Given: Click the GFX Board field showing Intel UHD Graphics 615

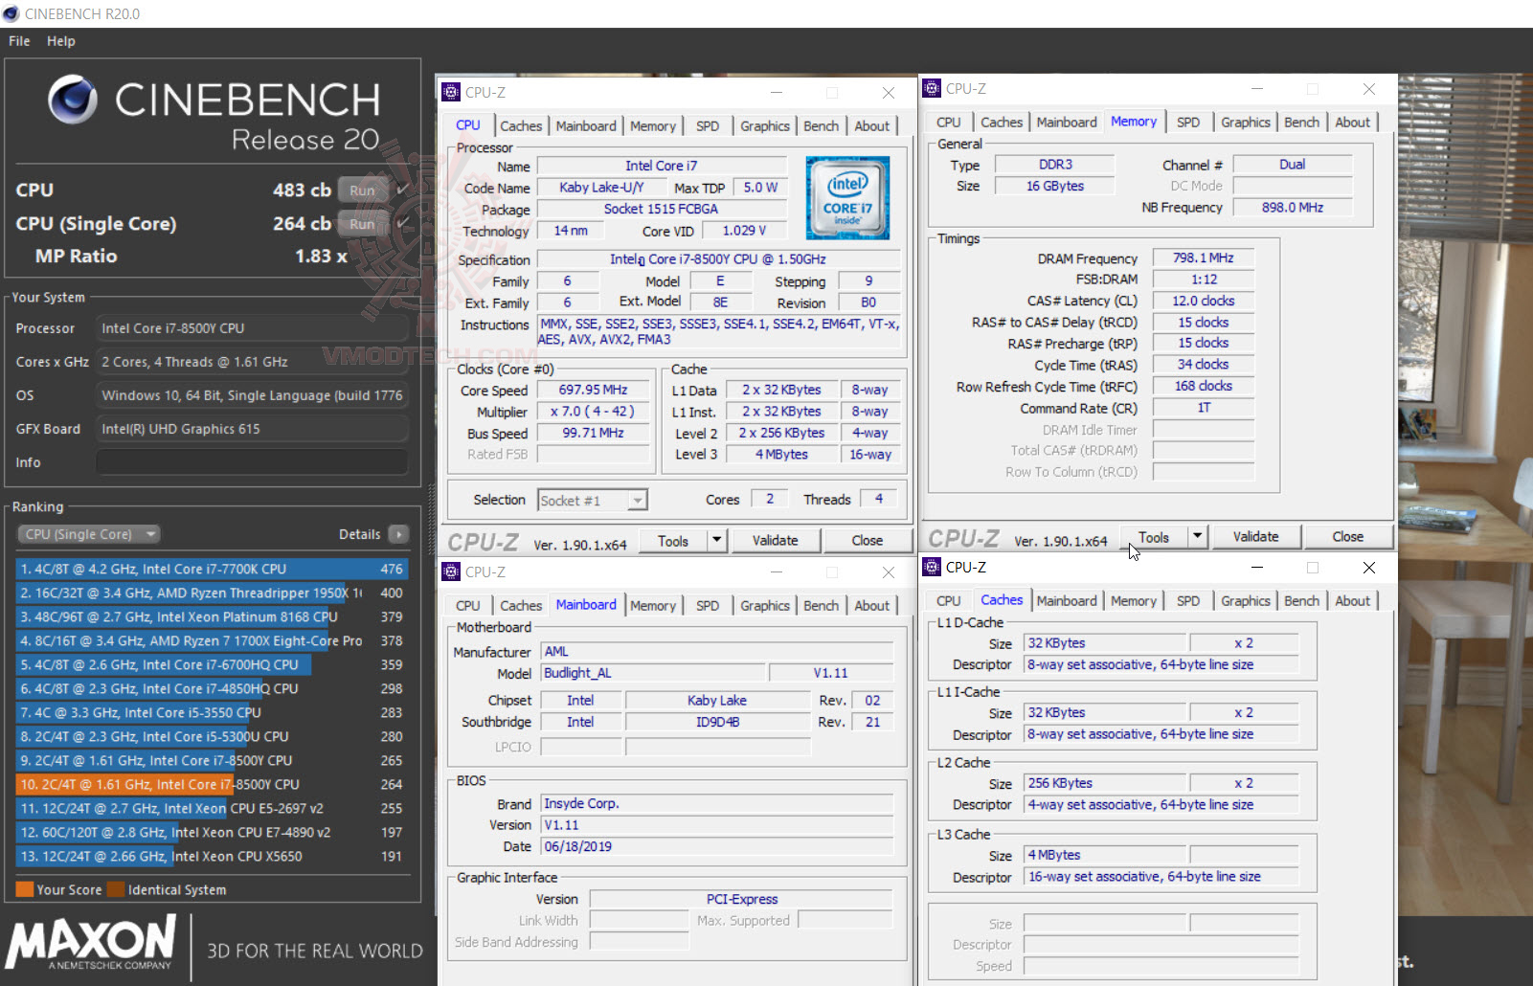Looking at the screenshot, I should (252, 429).
